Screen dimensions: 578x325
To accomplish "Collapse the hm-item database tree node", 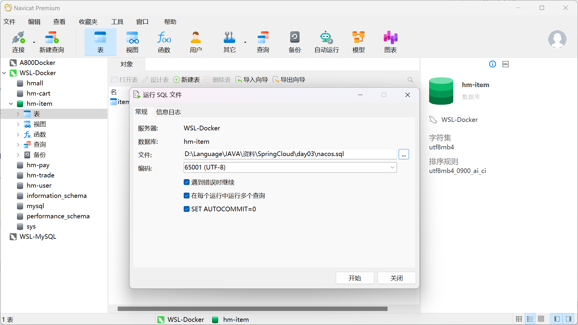I will coord(11,104).
